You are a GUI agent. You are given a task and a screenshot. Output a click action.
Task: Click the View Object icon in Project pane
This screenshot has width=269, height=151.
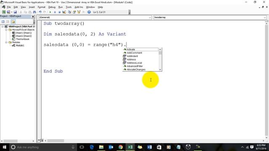(x=8, y=21)
